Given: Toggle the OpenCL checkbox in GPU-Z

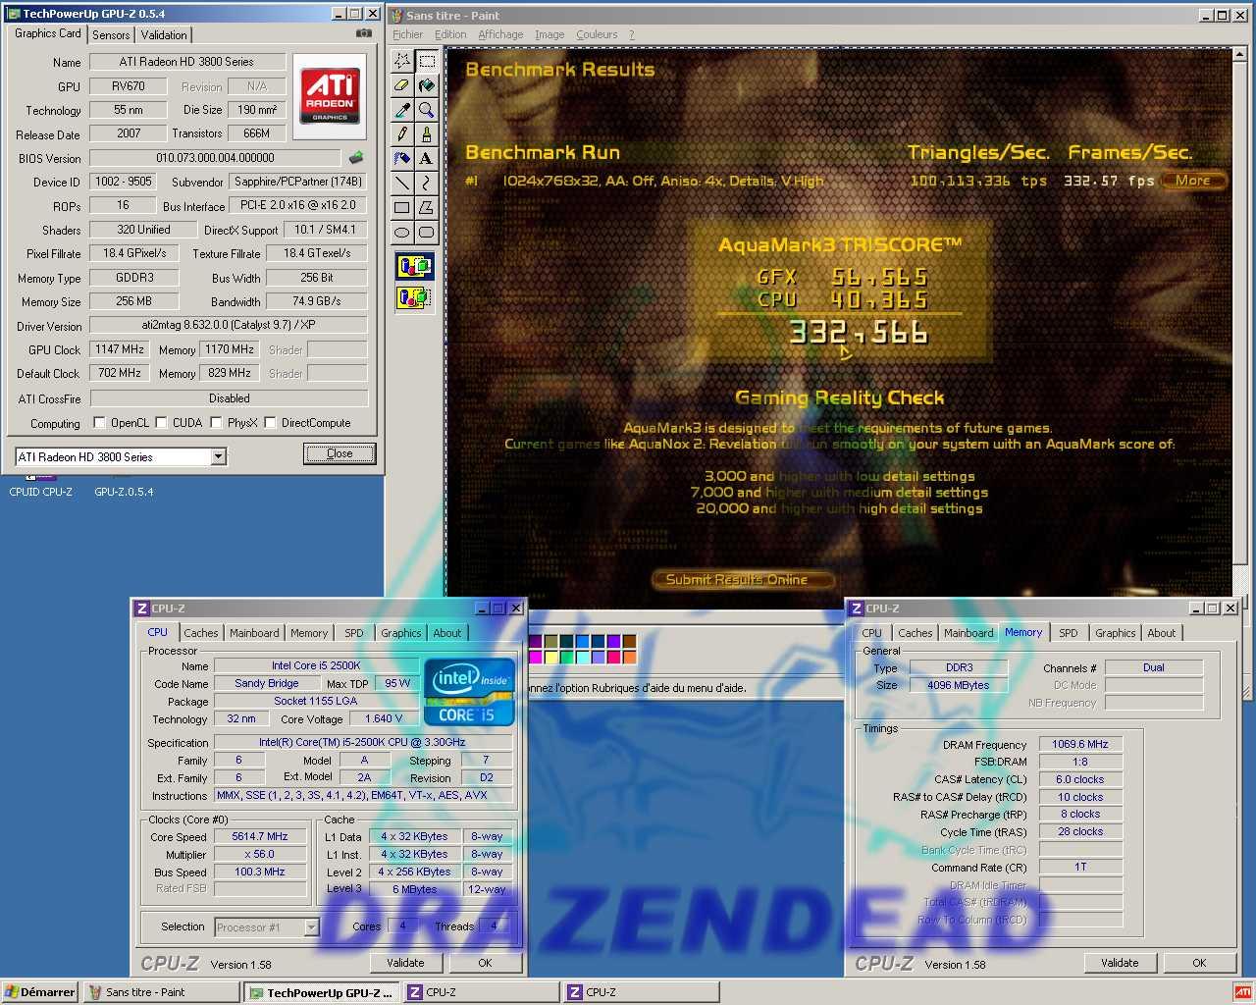Looking at the screenshot, I should pyautogui.click(x=99, y=423).
